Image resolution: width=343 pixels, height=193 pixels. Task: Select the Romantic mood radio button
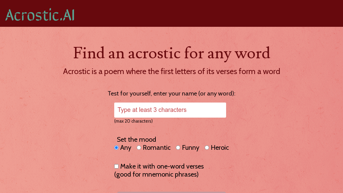pos(139,147)
